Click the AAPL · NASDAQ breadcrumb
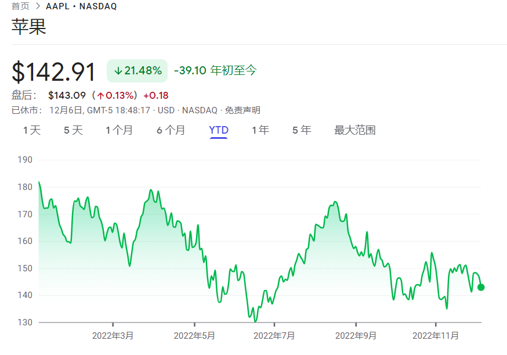 point(81,6)
